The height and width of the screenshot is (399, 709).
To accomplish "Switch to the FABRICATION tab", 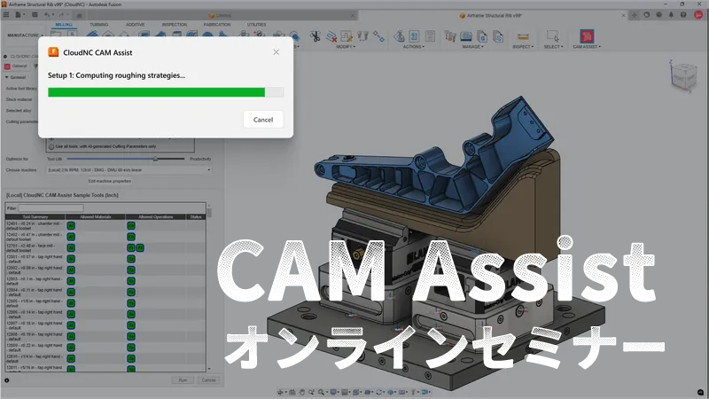I will 217,25.
